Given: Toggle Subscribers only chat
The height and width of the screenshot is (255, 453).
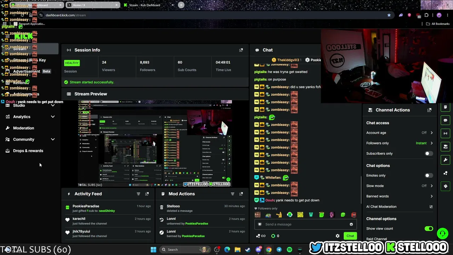Looking at the screenshot, I should coord(429,153).
